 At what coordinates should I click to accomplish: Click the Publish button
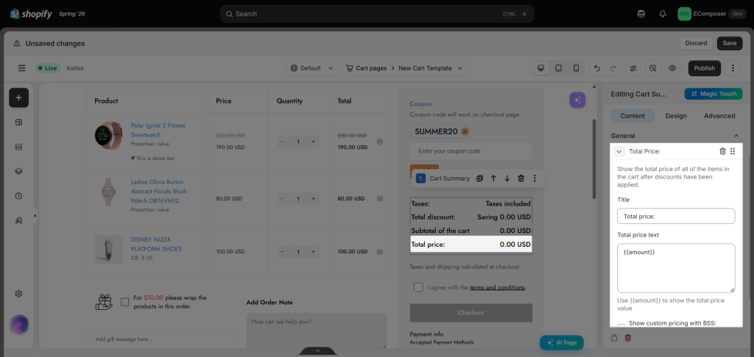(x=705, y=68)
